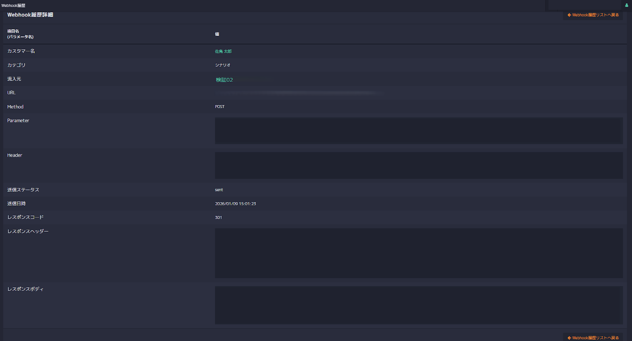Click the user account icon
This screenshot has height=341, width=632.
pos(626,5)
